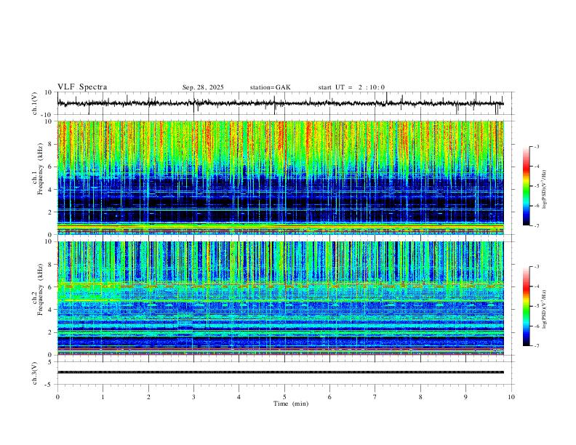Click the ch.1 spectrogram plot
Image resolution: width=576 pixels, height=445 pixels.
(x=281, y=177)
